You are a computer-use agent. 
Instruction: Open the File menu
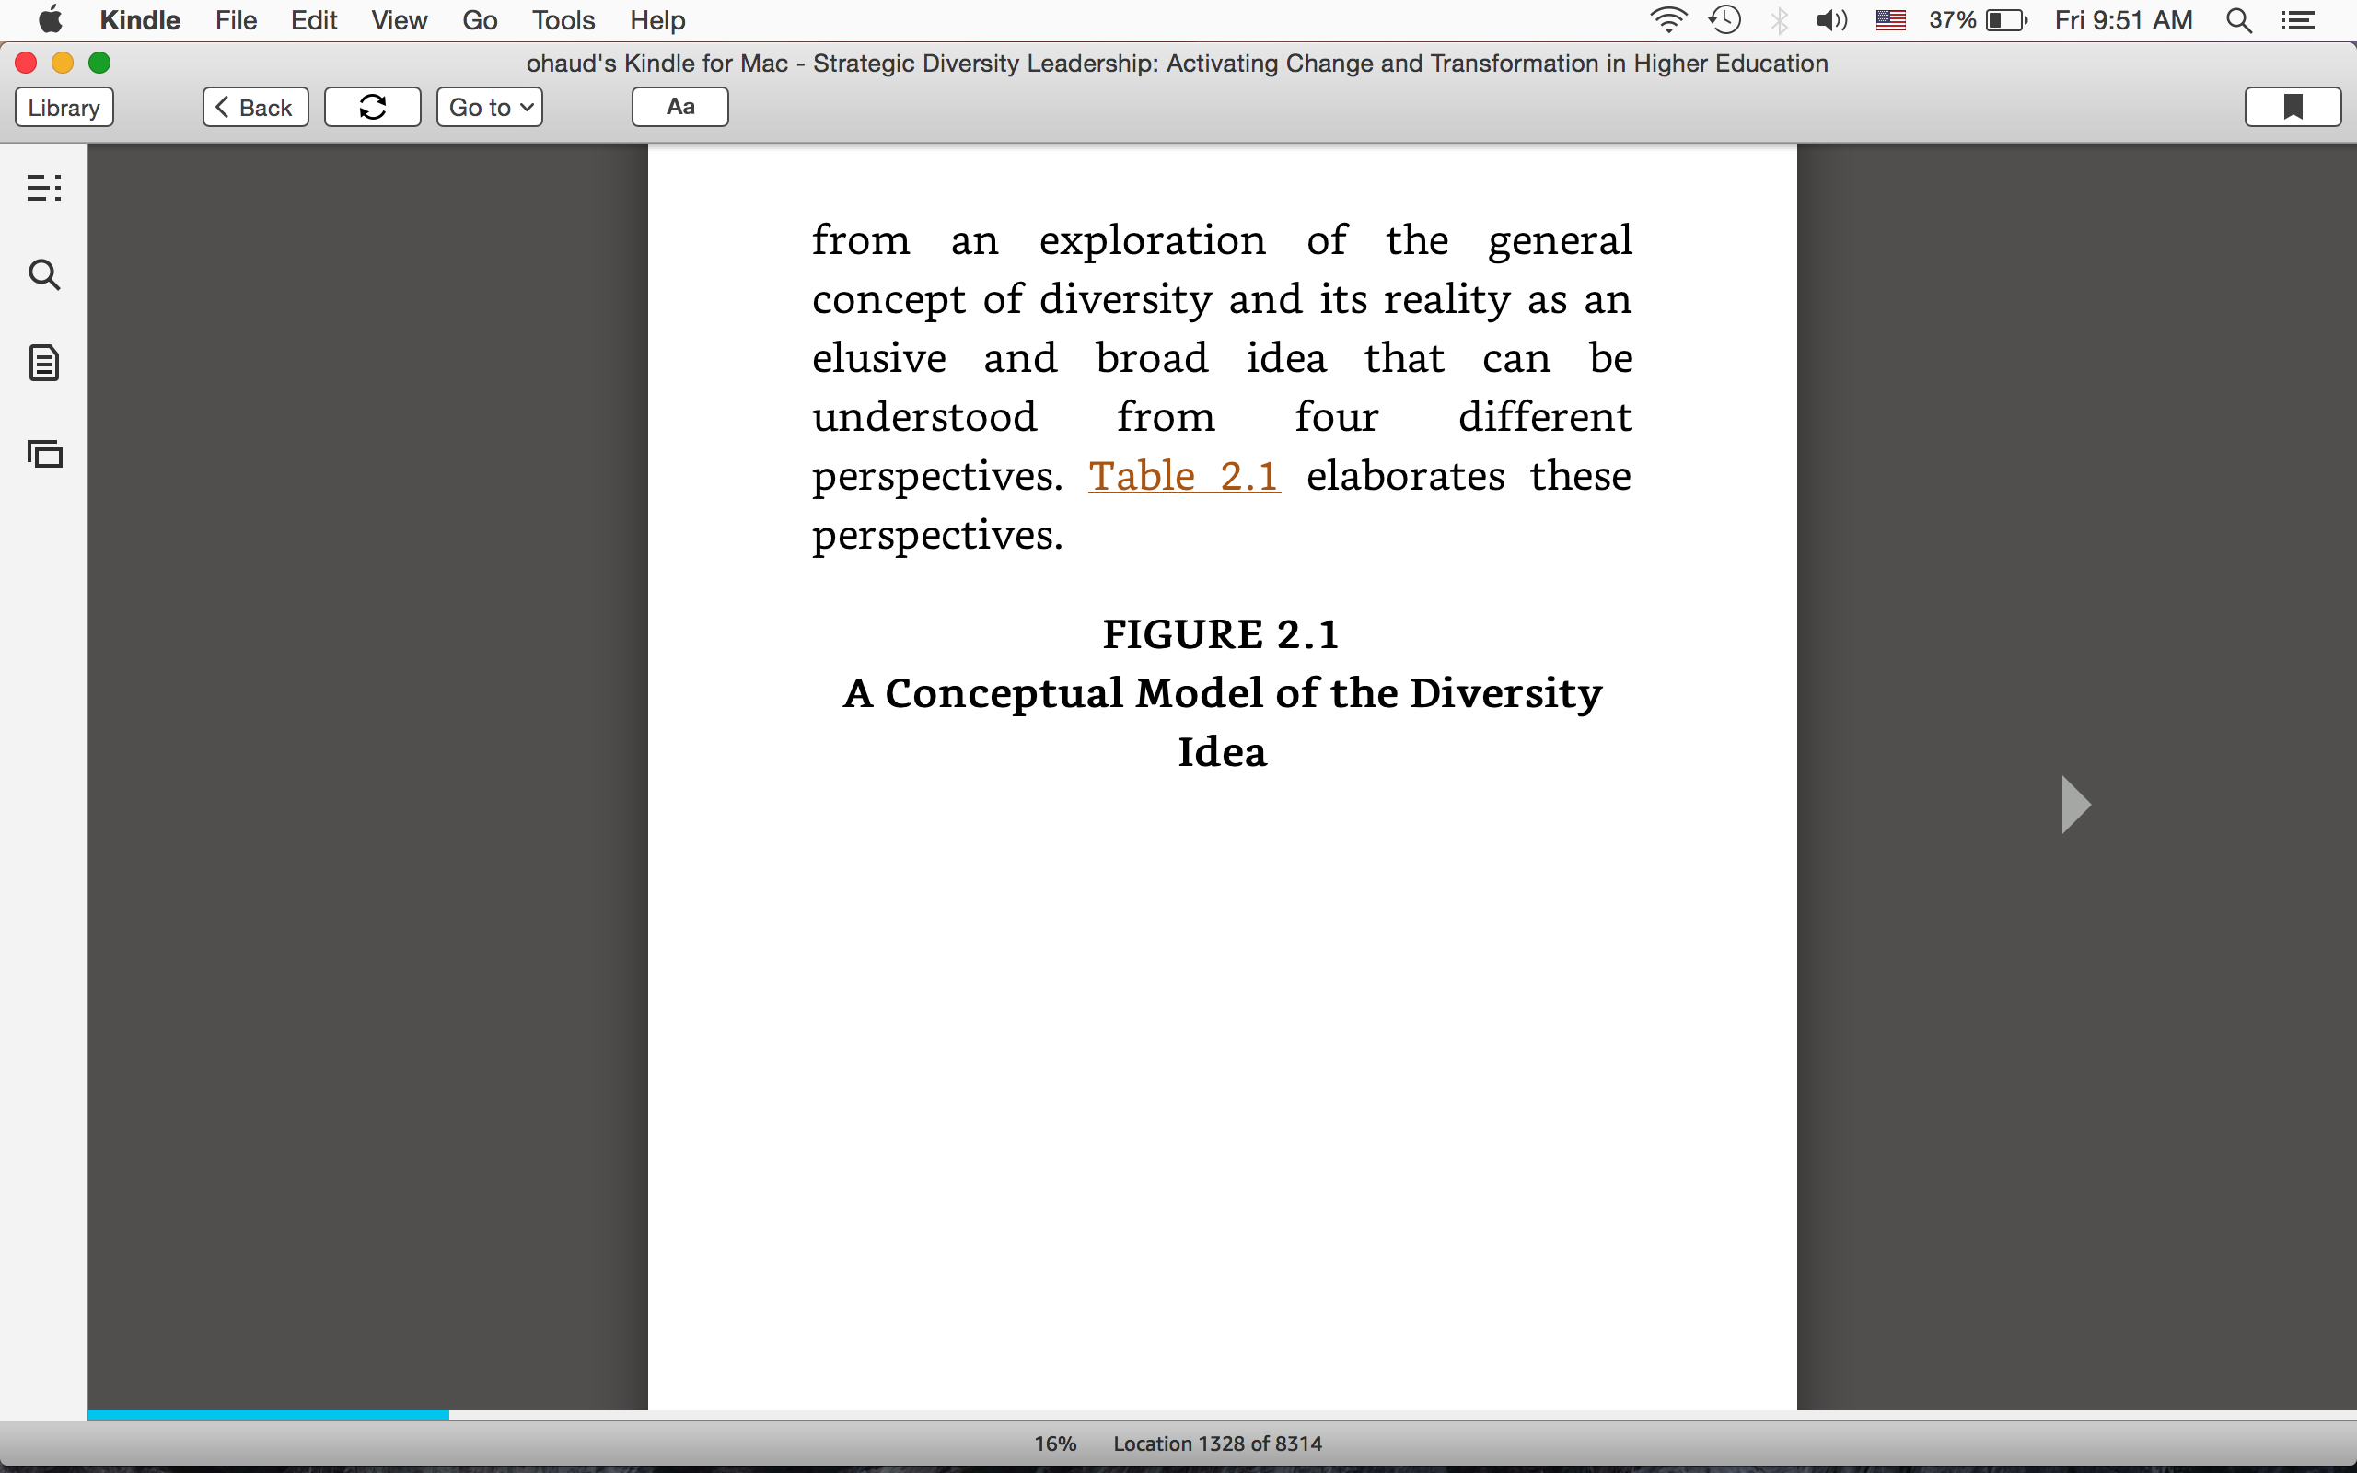coord(236,20)
